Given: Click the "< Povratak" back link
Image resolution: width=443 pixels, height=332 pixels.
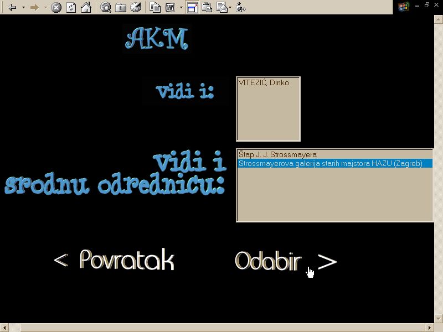Looking at the screenshot, I should pyautogui.click(x=114, y=261).
